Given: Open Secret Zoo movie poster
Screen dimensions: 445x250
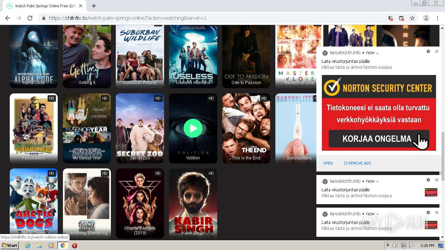Looking at the screenshot, I should pyautogui.click(x=140, y=128).
